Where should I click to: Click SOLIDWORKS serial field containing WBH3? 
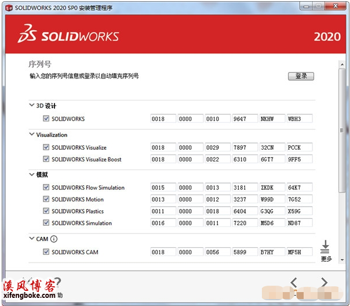tap(300, 118)
